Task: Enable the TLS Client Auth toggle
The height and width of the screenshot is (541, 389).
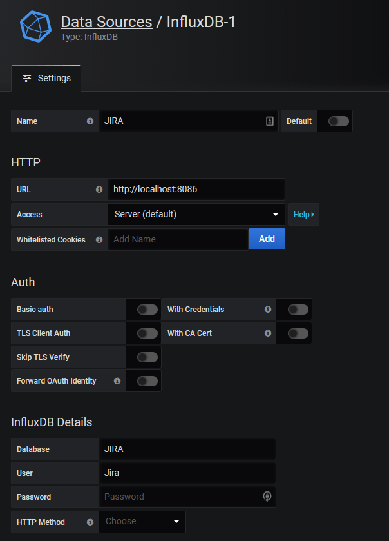Action: click(147, 333)
